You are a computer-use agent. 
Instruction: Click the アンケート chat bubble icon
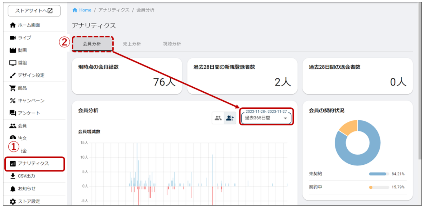pyautogui.click(x=13, y=113)
